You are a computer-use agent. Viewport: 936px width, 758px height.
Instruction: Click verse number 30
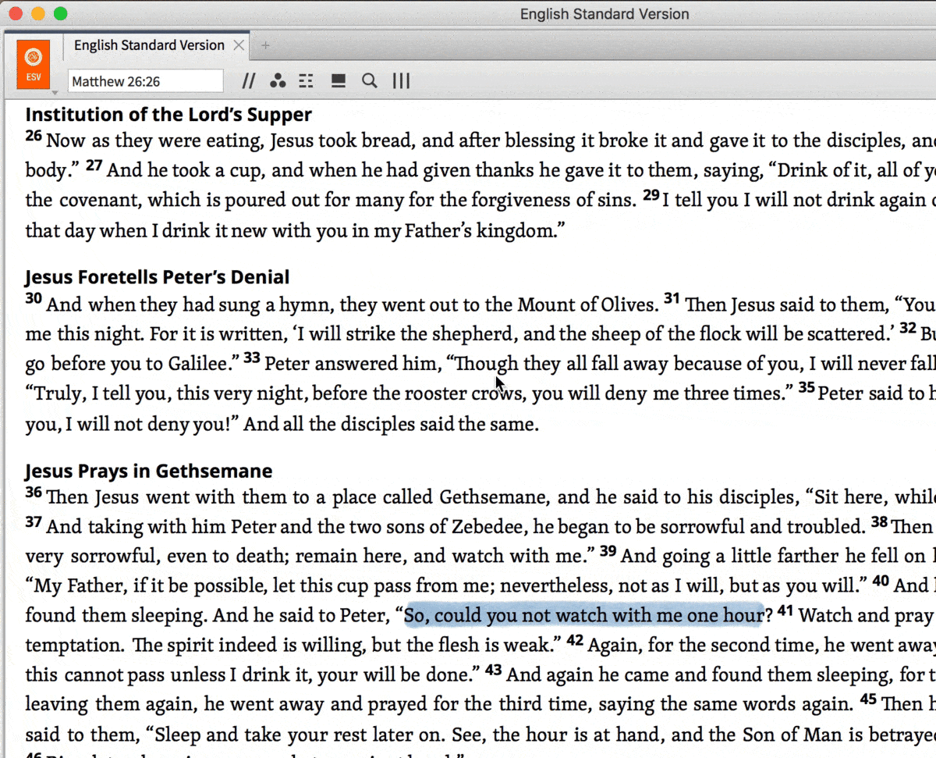tap(34, 299)
